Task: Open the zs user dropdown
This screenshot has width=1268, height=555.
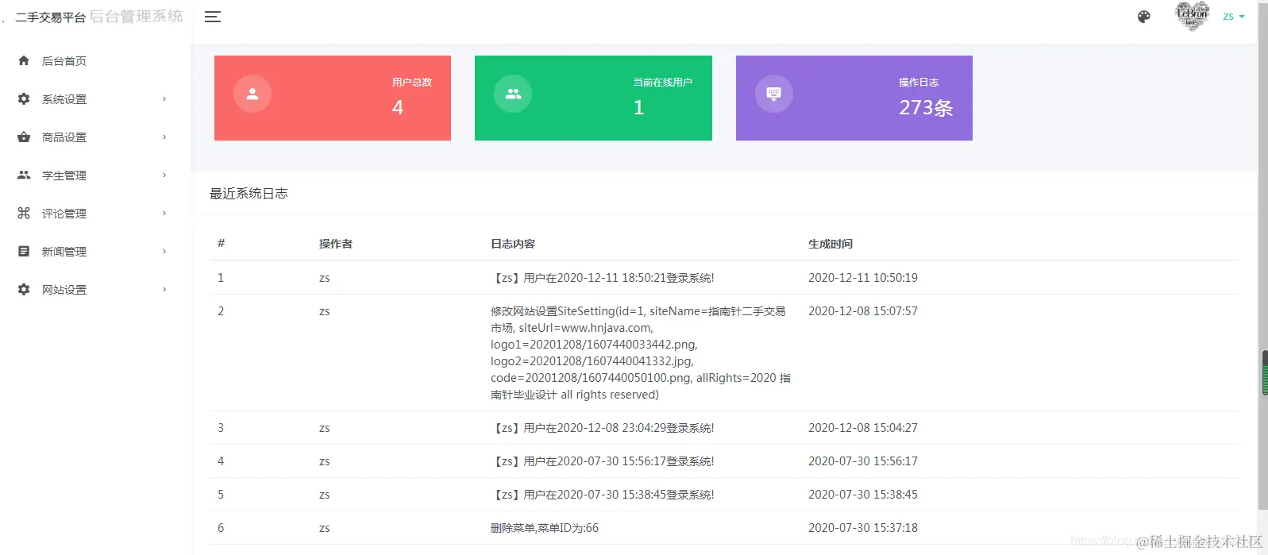Action: coord(1234,17)
